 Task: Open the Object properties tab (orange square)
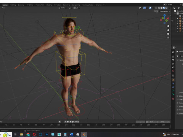point(173,80)
